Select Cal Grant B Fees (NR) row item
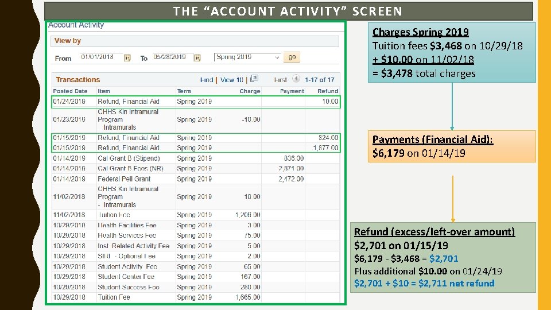This screenshot has width=551, height=310. coord(131,169)
